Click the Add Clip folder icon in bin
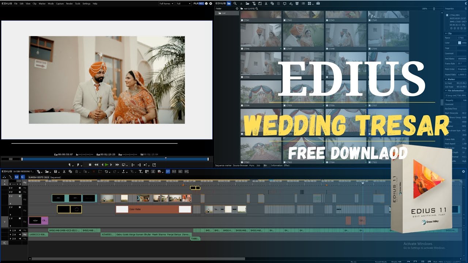This screenshot has height=263, width=468. [x=247, y=3]
